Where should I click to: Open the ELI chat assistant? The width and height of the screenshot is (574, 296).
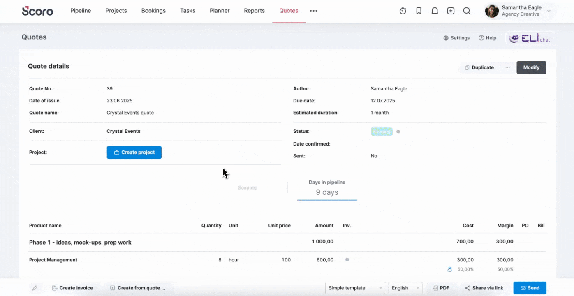point(530,38)
